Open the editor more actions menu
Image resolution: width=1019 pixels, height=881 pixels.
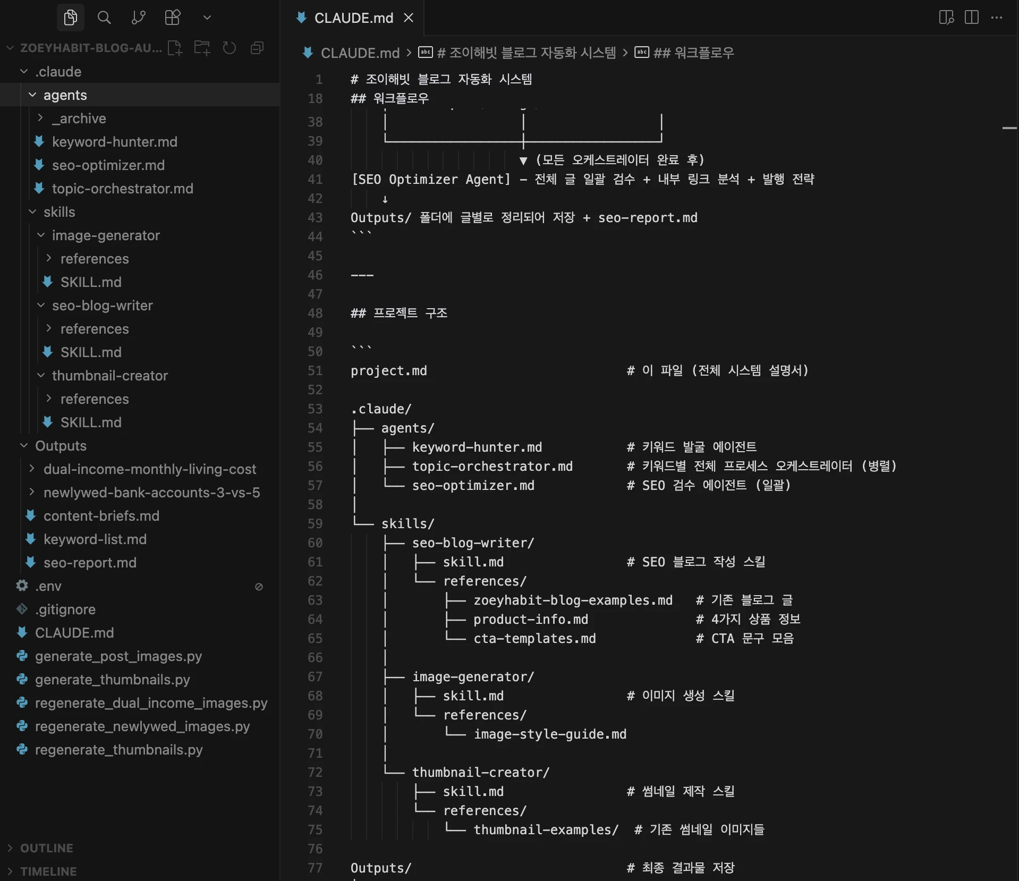997,18
